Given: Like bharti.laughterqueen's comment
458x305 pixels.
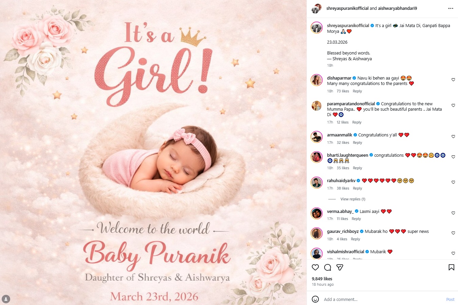Looking at the screenshot, I should [453, 157].
